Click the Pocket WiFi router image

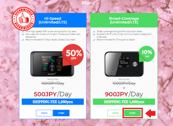(x=52, y=64)
